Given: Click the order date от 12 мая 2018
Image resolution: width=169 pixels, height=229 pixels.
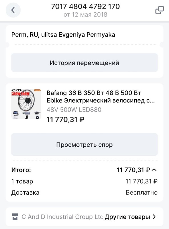Looking at the screenshot, I should pos(85,15).
